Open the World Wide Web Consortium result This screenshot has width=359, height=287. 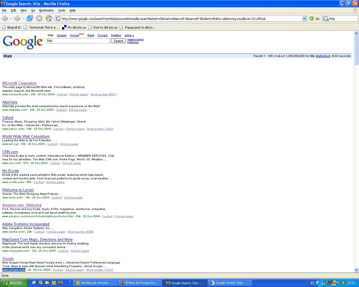coord(26,136)
